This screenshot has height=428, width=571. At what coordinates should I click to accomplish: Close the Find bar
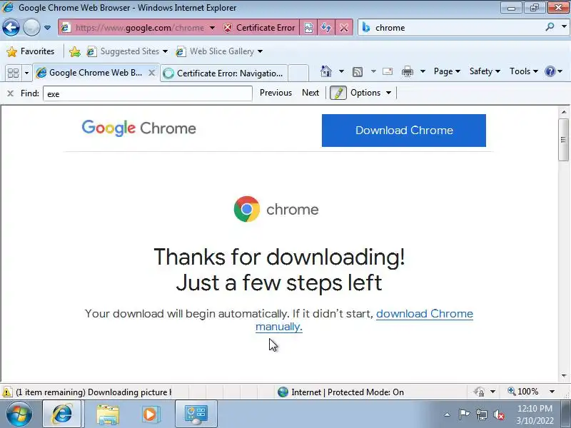click(x=11, y=93)
